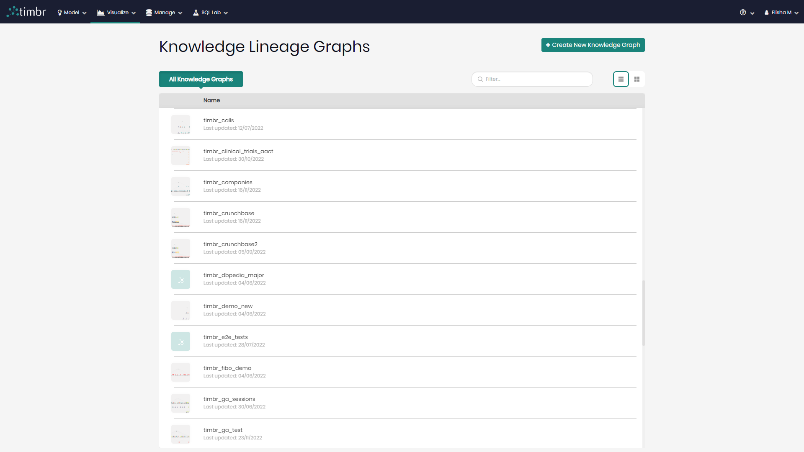Click the timbr logo in top left
Image resolution: width=804 pixels, height=452 pixels.
pos(26,11)
